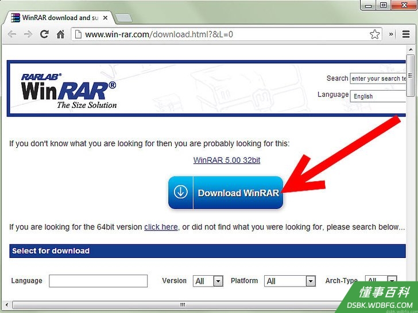Go to the browser home page icon
Viewport: 418px width, 313px height.
(60, 34)
